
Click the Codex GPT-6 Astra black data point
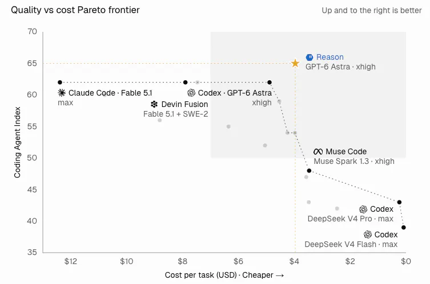[x=270, y=83]
